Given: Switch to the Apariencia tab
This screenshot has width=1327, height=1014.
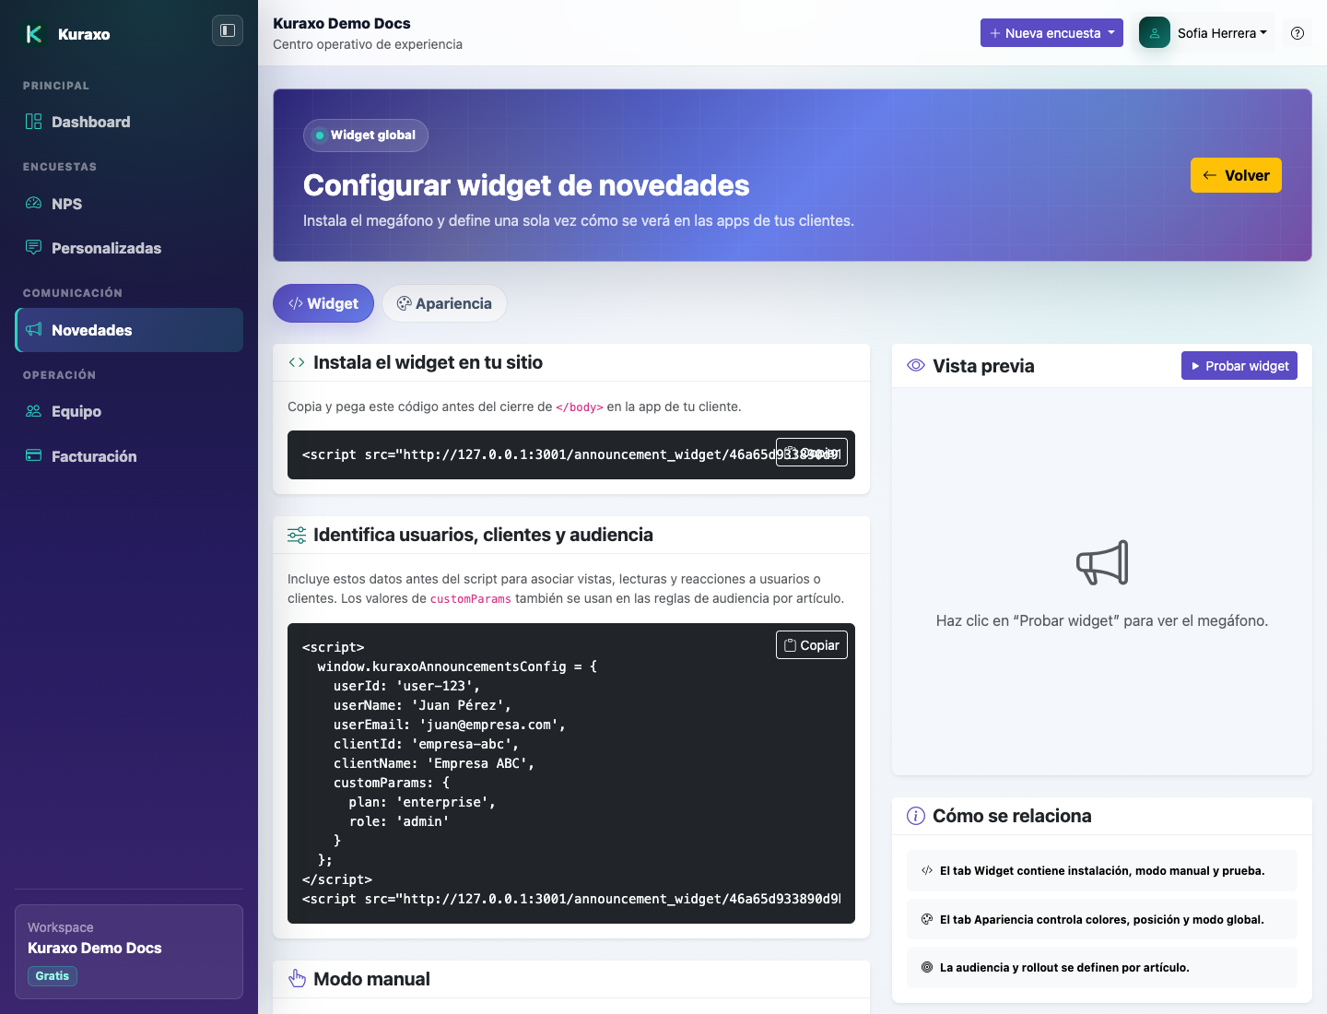Looking at the screenshot, I should 444,303.
